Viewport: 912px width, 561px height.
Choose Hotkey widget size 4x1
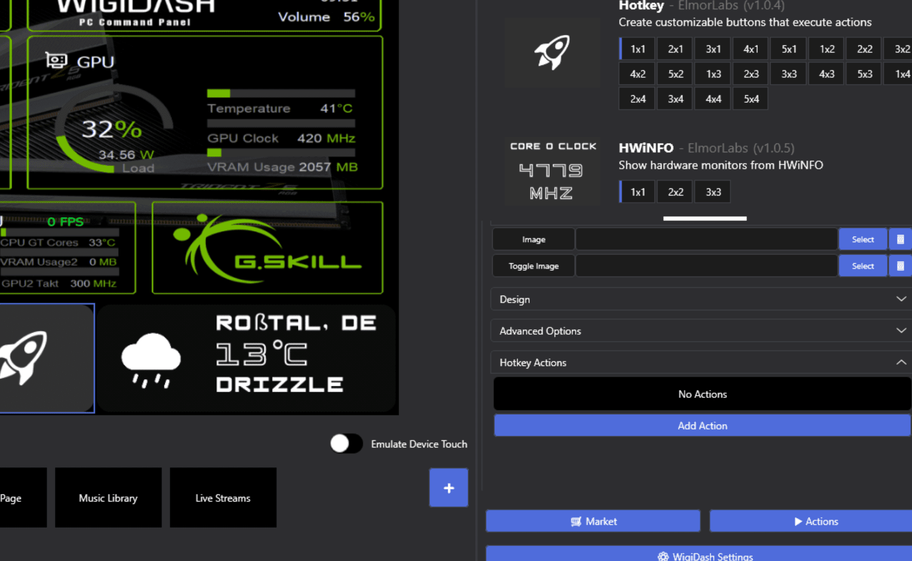coord(751,49)
